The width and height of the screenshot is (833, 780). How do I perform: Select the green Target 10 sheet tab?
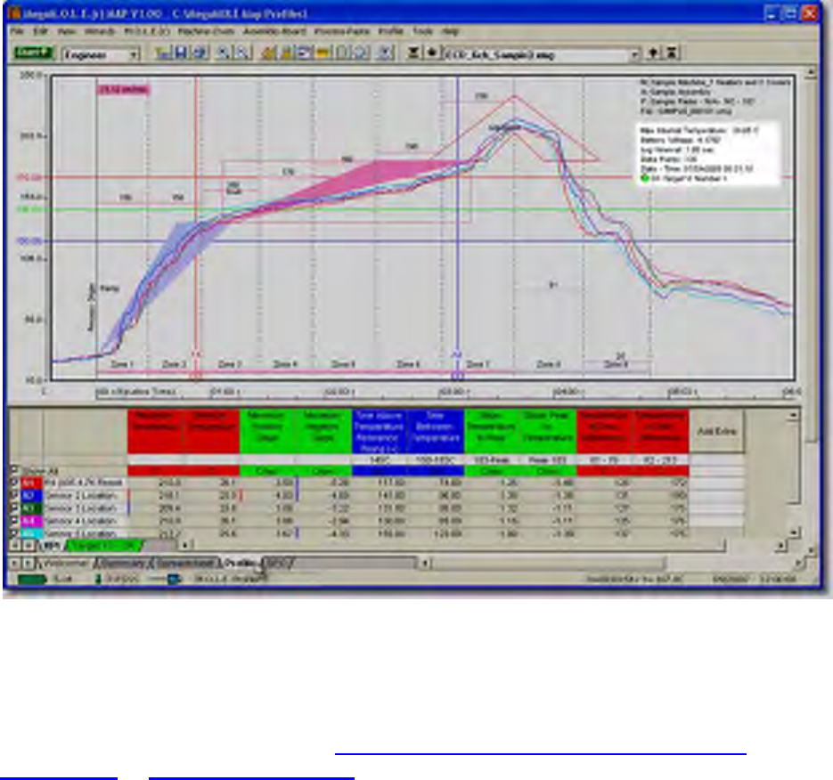[103, 545]
